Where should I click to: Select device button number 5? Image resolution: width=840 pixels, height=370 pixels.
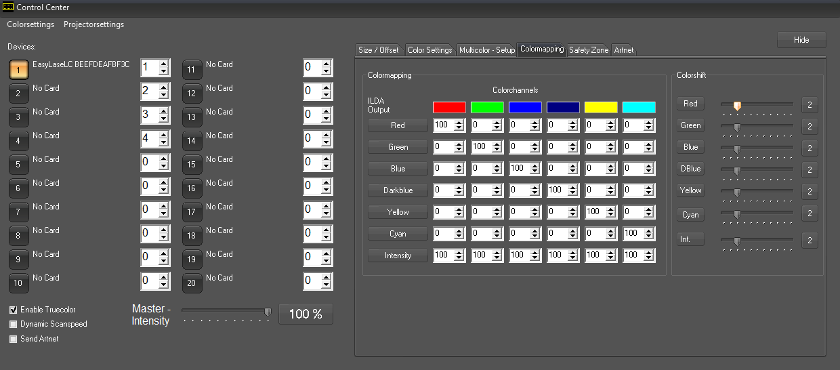[x=19, y=164]
